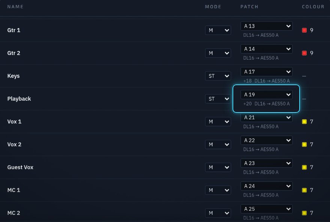Open the Gtr 1 patch A 13 dropdown
The height and width of the screenshot is (222, 330).
pos(266,26)
